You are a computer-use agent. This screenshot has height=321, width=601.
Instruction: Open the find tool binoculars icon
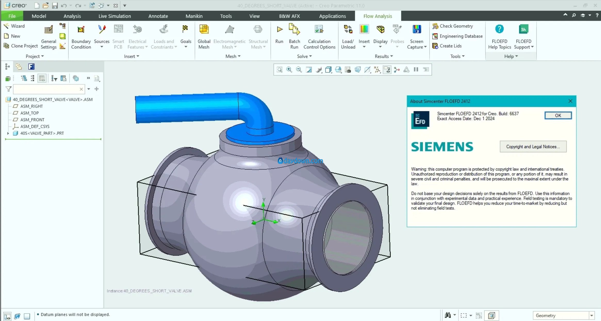pos(448,315)
